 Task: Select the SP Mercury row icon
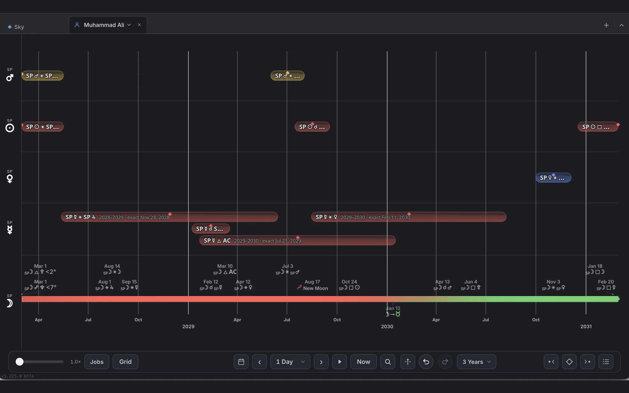click(10, 230)
